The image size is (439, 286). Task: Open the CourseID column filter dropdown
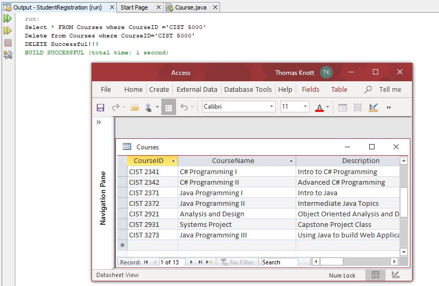tap(173, 161)
